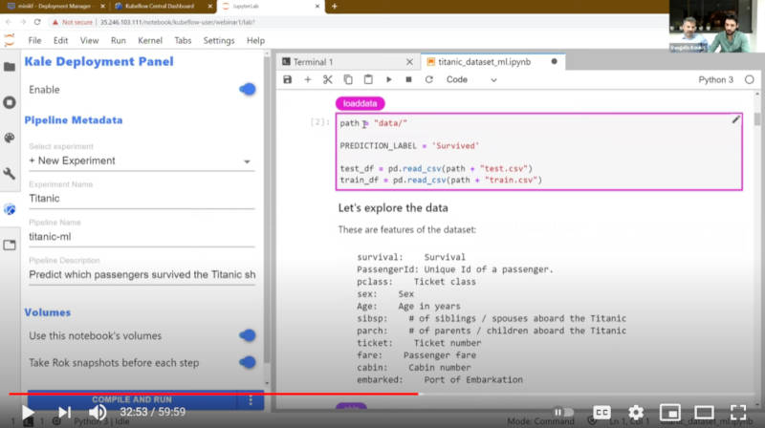Screen dimensions: 765x428
Task: Open the View menu
Action: coord(89,40)
